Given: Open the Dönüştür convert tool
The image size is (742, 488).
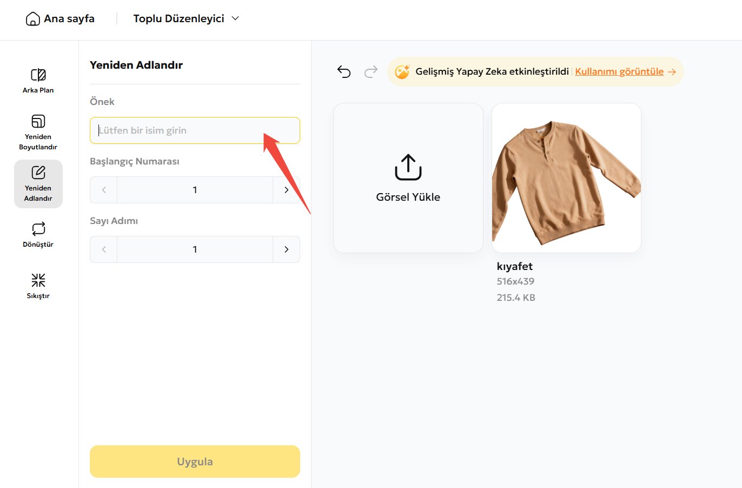Looking at the screenshot, I should [x=38, y=235].
